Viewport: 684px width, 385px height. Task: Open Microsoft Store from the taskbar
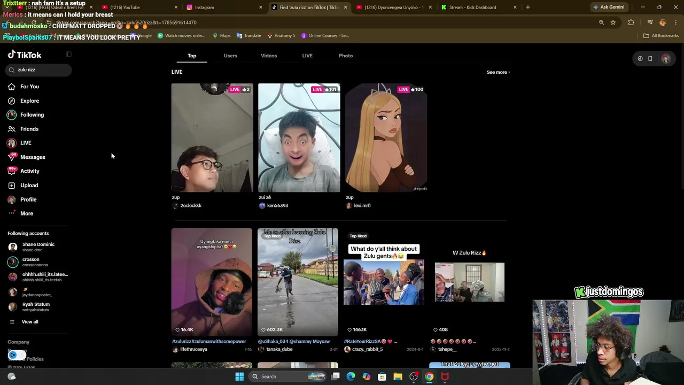pos(382,376)
